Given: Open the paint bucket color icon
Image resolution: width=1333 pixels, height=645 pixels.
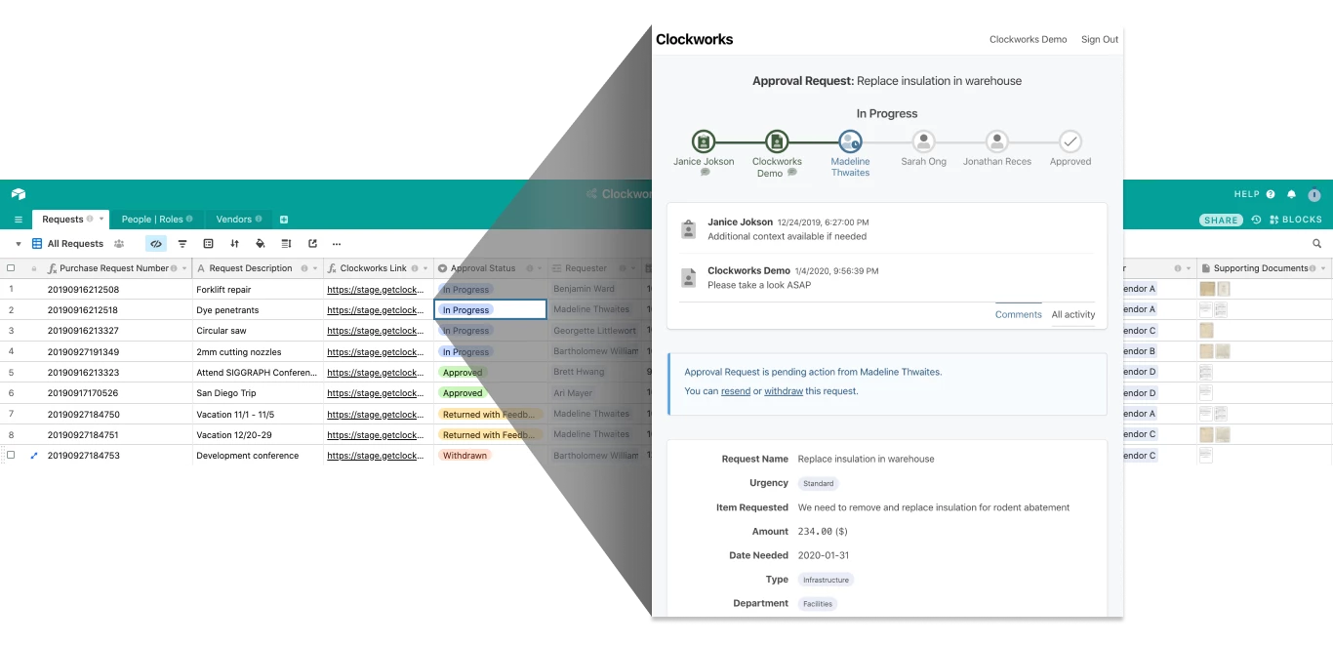Looking at the screenshot, I should pyautogui.click(x=260, y=244).
